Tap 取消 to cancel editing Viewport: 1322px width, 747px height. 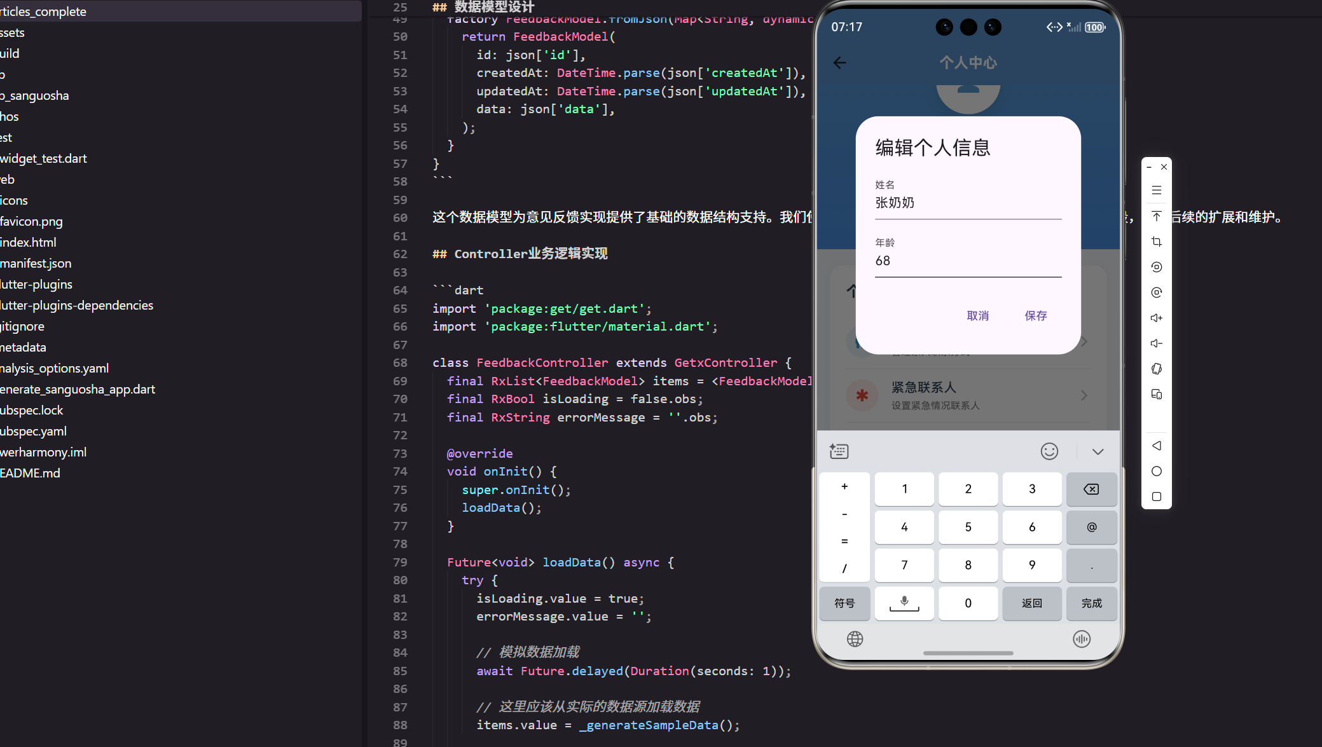(x=978, y=315)
